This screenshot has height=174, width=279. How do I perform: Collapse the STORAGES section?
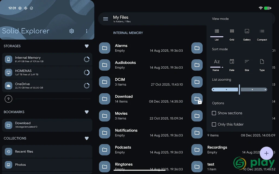[87, 46]
